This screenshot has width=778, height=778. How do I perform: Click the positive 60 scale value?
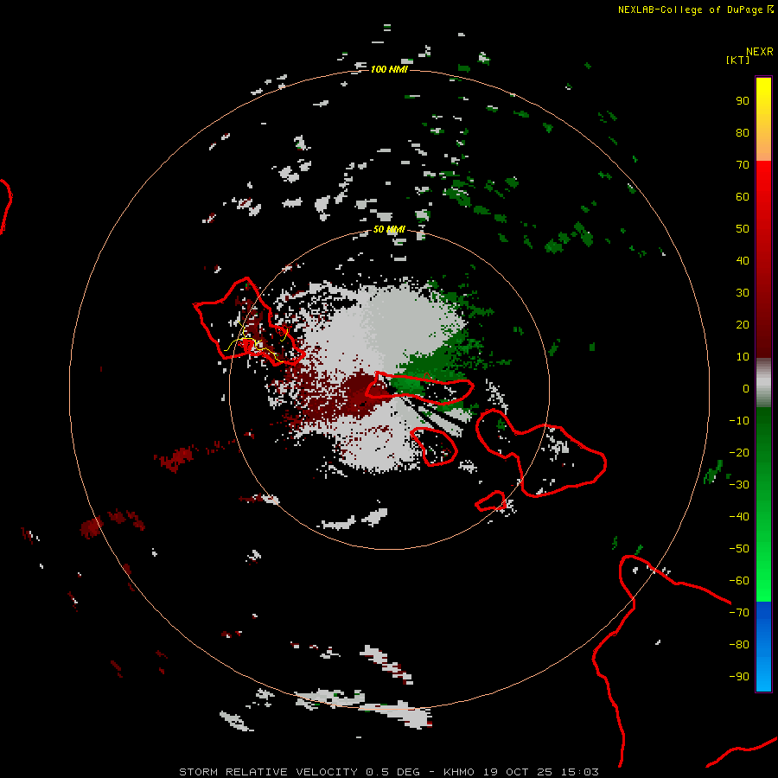pos(743,197)
